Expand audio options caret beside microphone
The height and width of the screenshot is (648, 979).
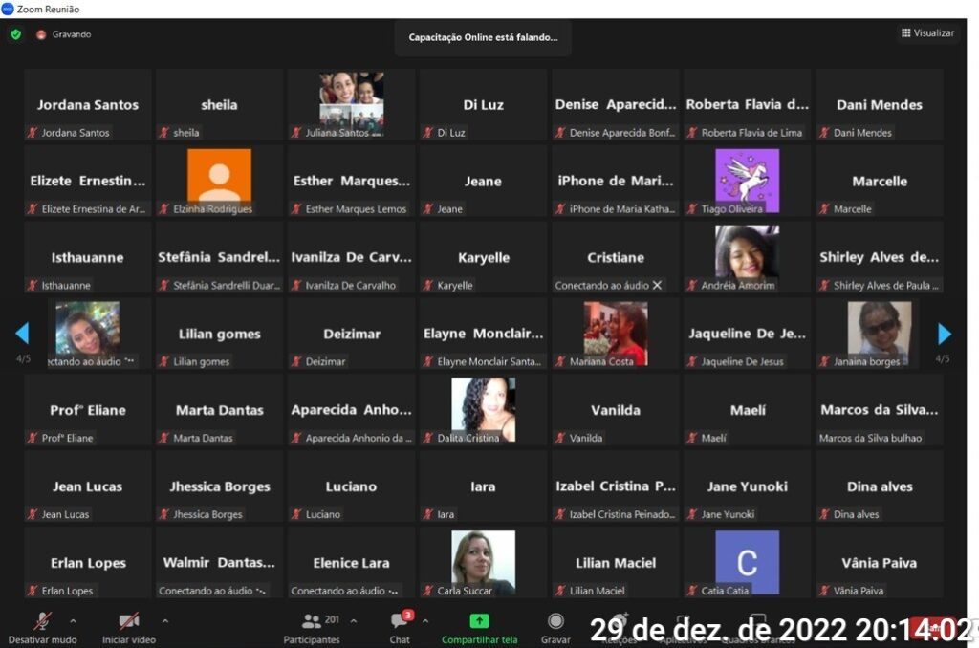74,620
